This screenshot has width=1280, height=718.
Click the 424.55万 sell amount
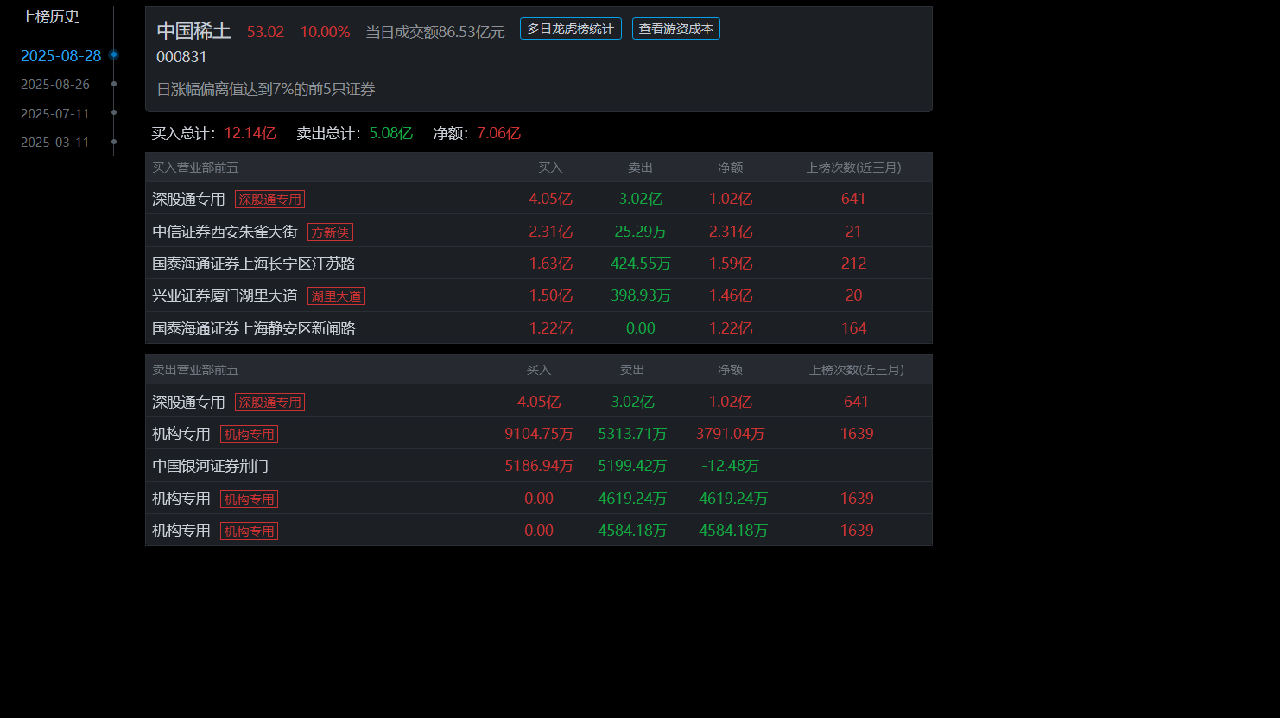[x=640, y=264]
